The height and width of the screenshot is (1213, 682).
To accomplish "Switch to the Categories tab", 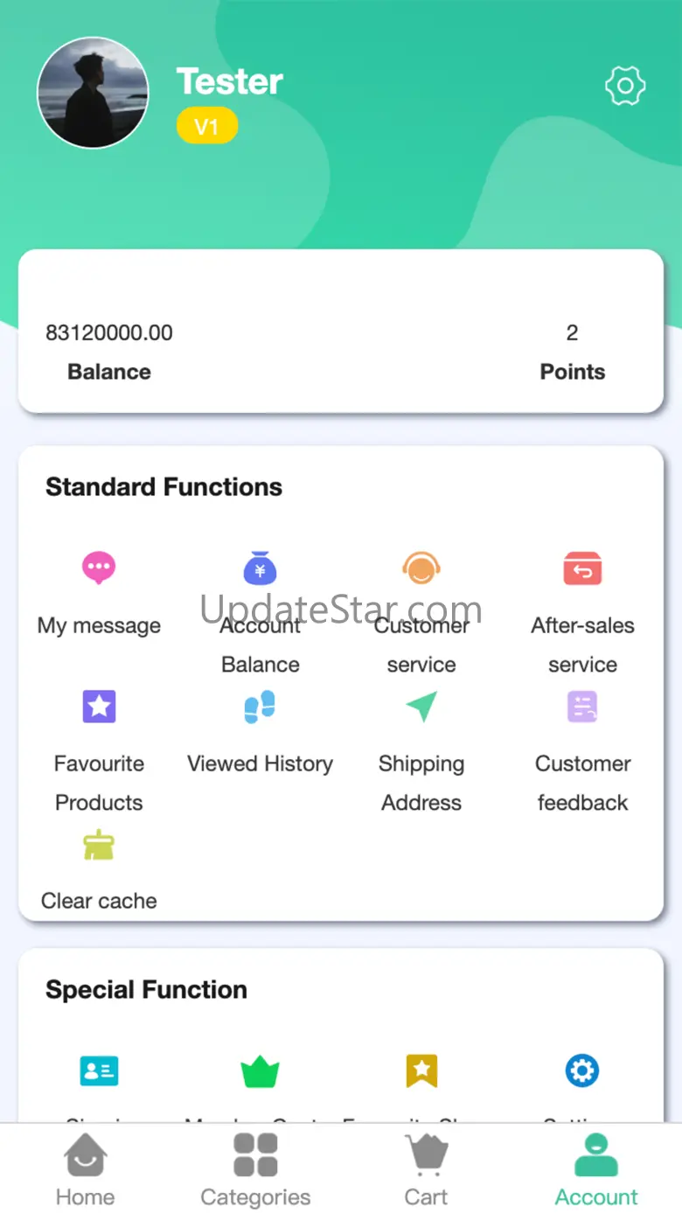I will click(x=255, y=1168).
